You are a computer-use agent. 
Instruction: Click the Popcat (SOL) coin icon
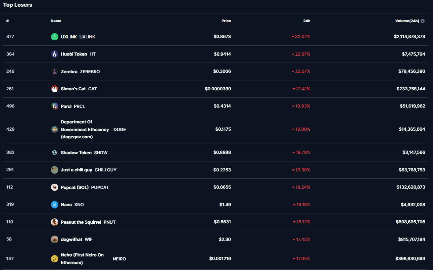pos(55,187)
